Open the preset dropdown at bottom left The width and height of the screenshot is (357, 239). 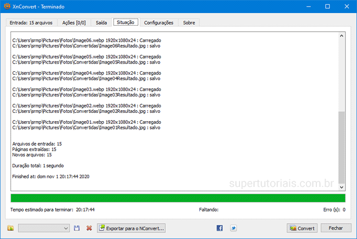(x=43, y=227)
